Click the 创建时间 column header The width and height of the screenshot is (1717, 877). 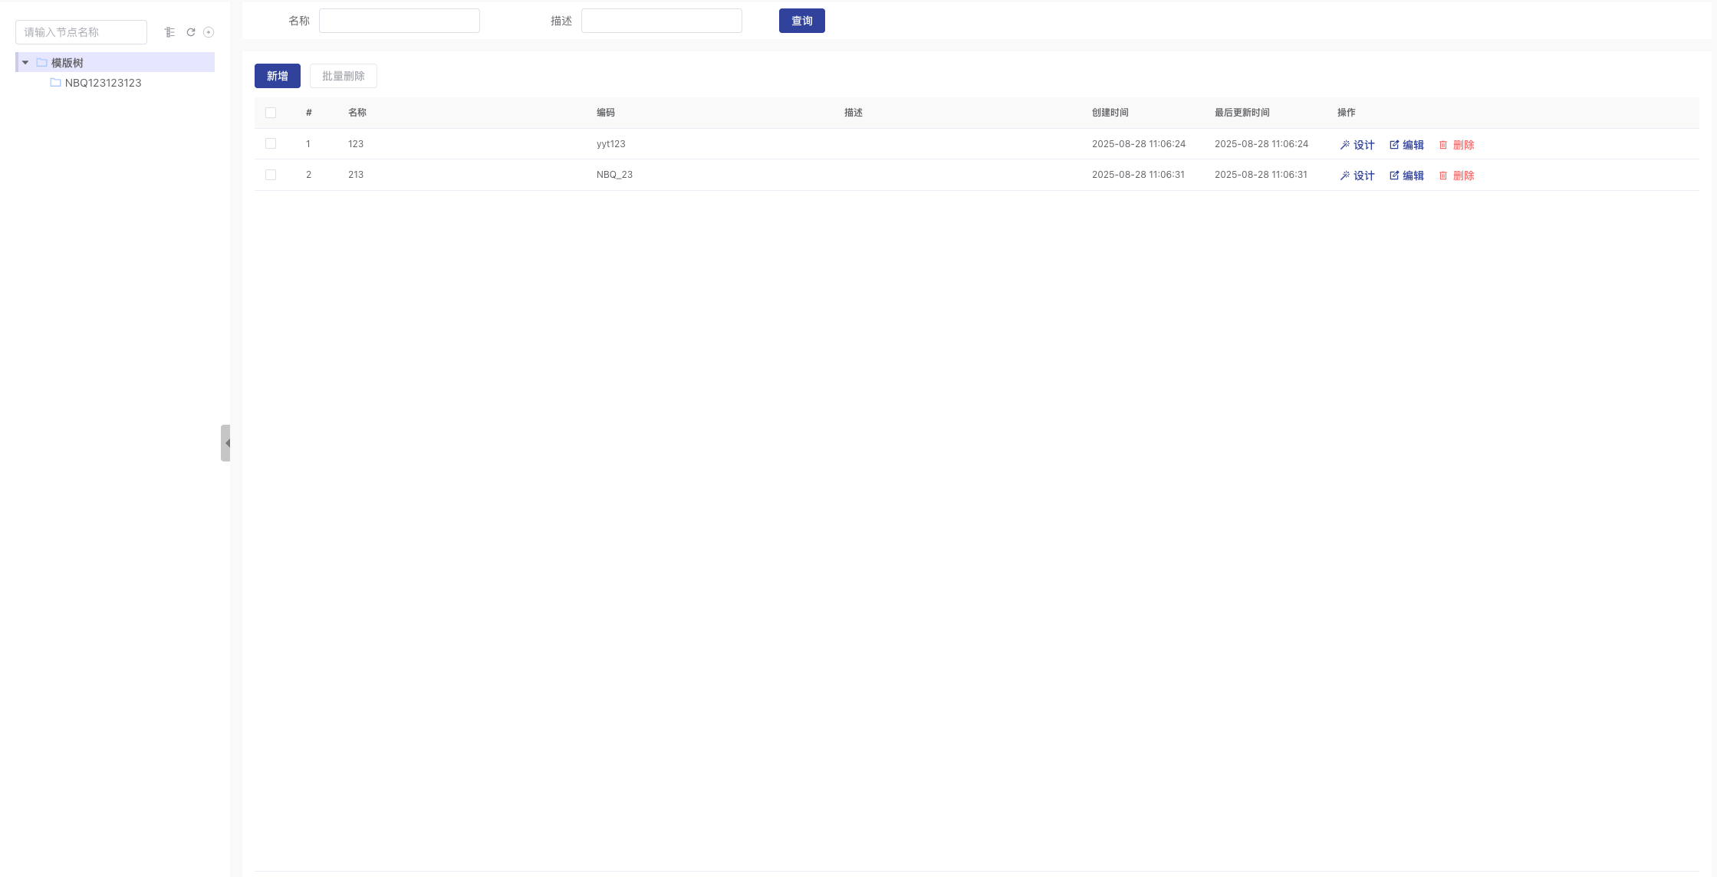(1110, 113)
